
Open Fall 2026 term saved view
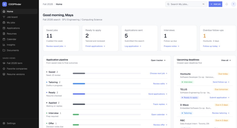click(x=19, y=63)
